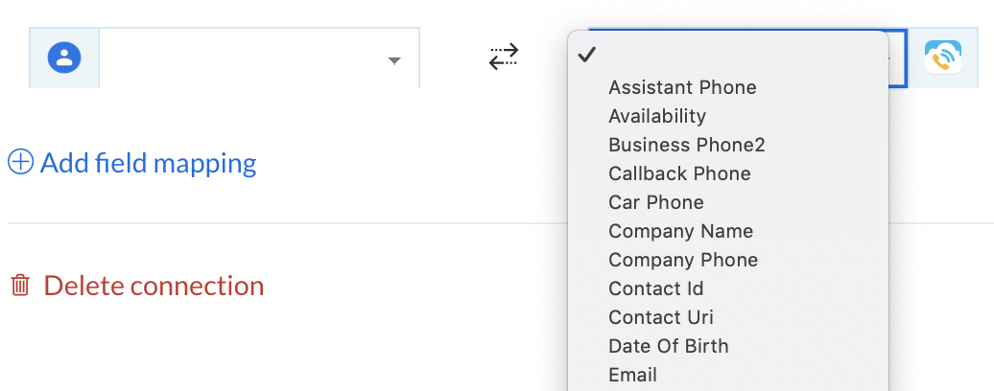Add field mapping link
This screenshot has width=994, height=391.
click(149, 163)
